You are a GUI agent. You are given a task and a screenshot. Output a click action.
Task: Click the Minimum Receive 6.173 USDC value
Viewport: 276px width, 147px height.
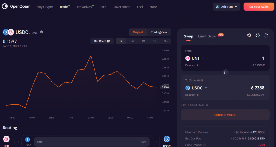click(258, 132)
